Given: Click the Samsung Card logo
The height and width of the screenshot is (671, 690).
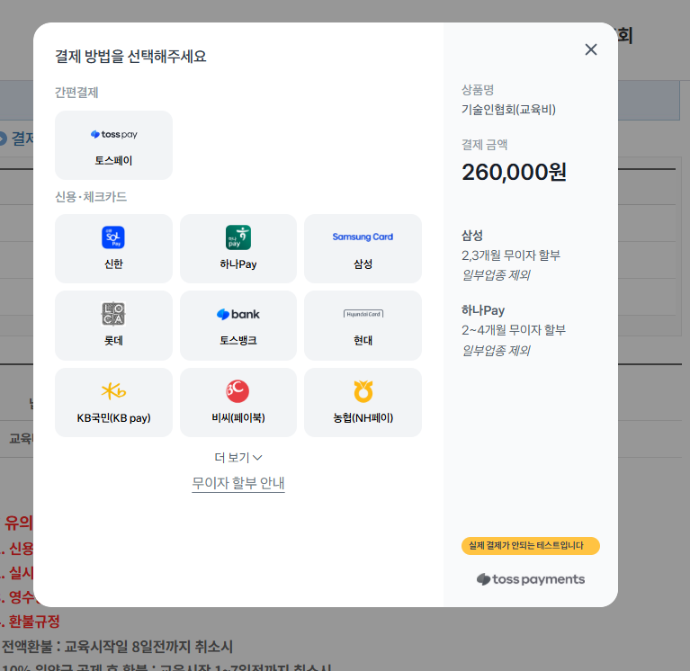Looking at the screenshot, I should pyautogui.click(x=363, y=237).
